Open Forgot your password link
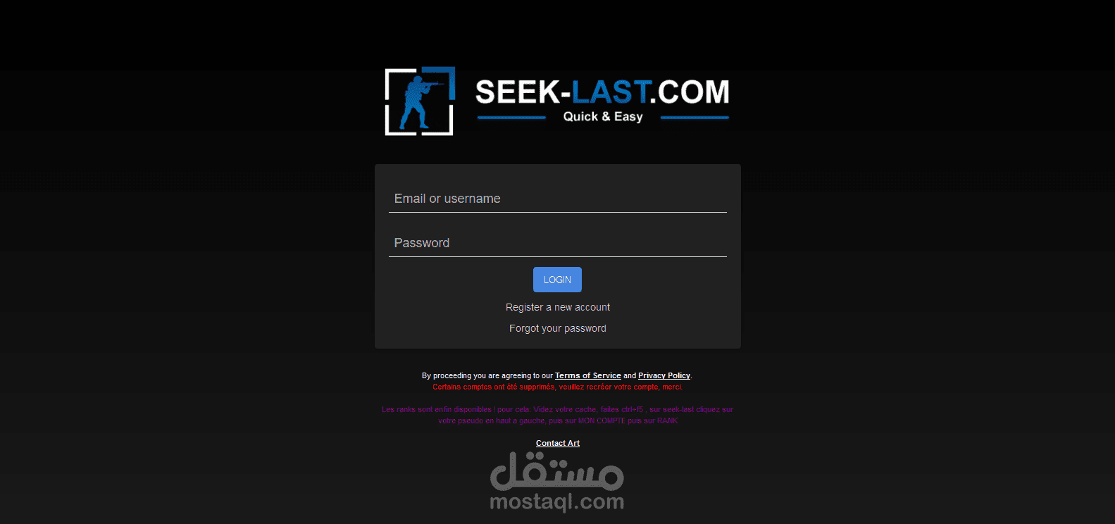 pos(558,328)
